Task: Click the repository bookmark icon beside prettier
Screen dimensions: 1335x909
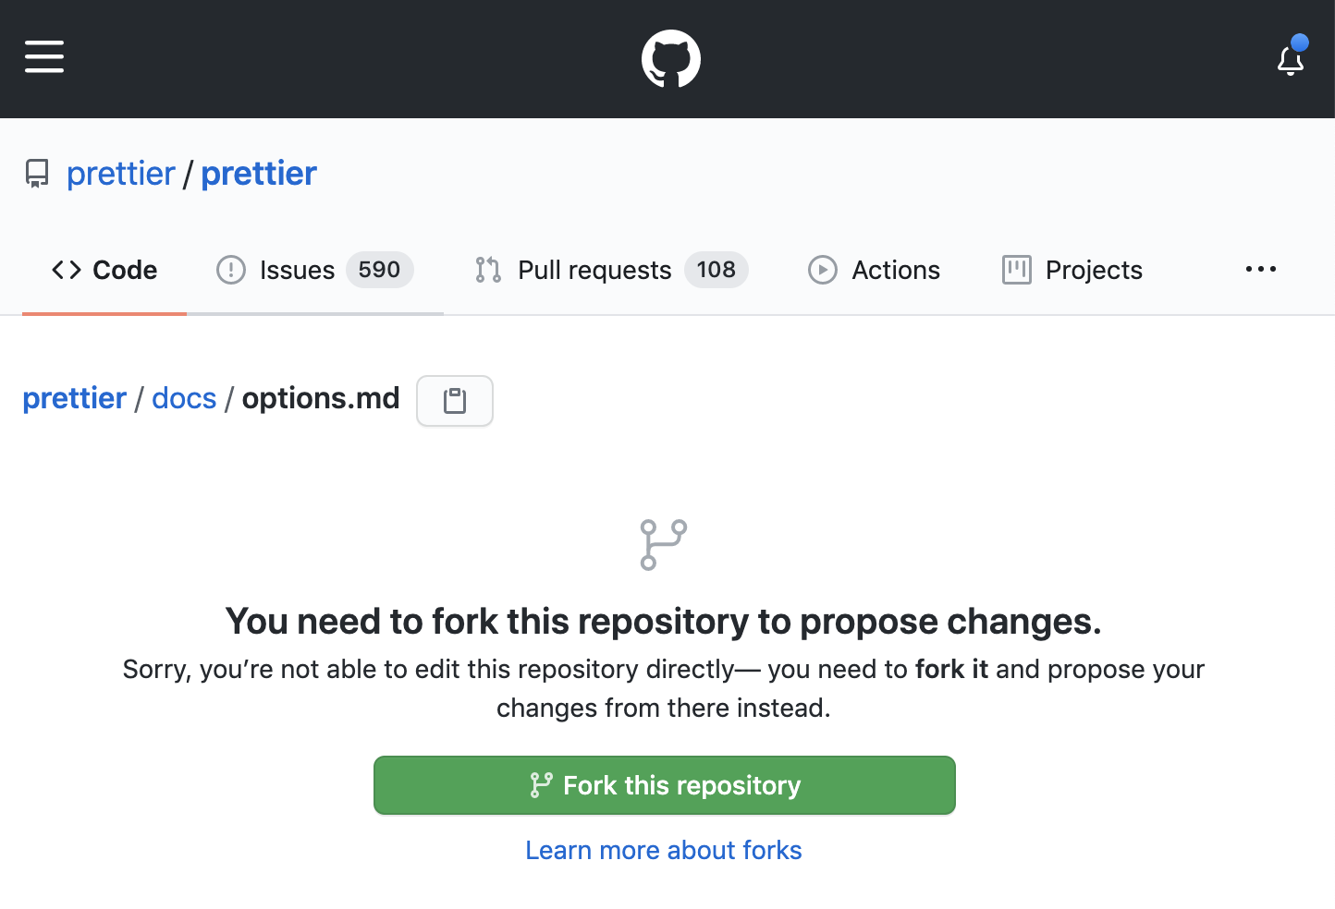Action: 37,173
